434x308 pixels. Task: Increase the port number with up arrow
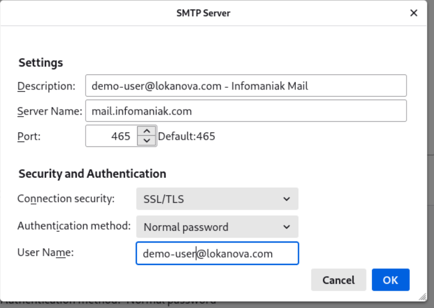tap(147, 131)
